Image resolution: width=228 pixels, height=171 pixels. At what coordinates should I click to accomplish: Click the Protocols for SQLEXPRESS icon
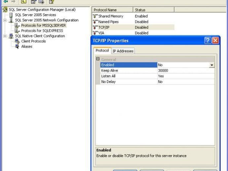click(x=17, y=31)
